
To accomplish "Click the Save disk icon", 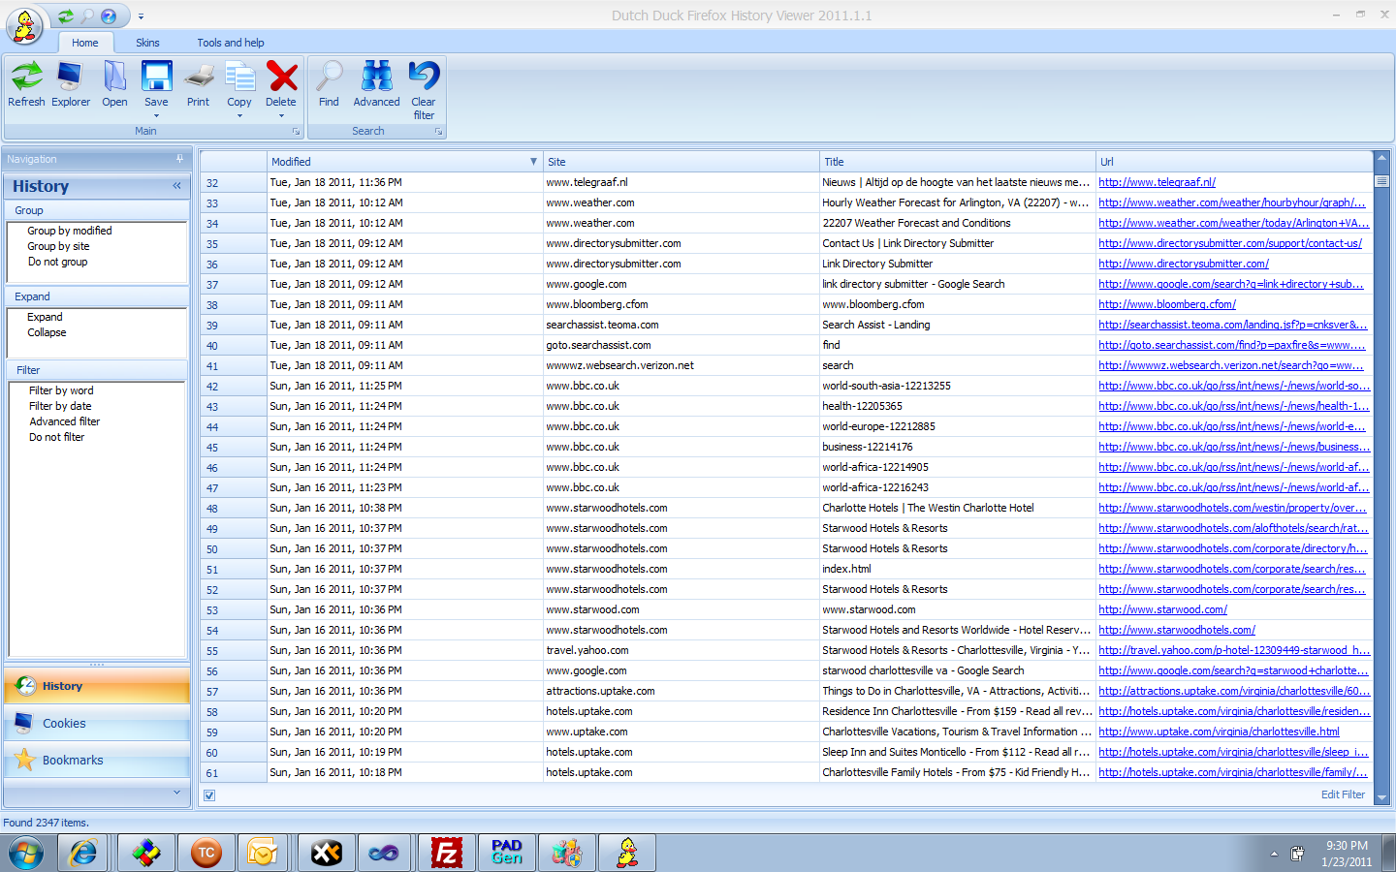I will click(x=156, y=78).
